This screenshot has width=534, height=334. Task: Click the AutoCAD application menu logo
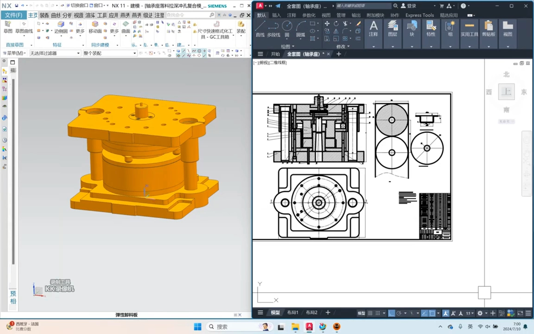pos(260,6)
